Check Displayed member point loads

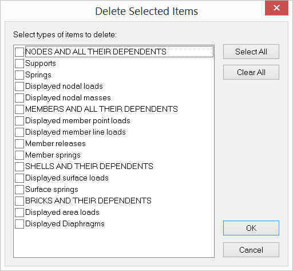click(19, 121)
